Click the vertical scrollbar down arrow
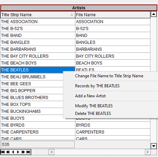158x157 pixels. click(154, 146)
